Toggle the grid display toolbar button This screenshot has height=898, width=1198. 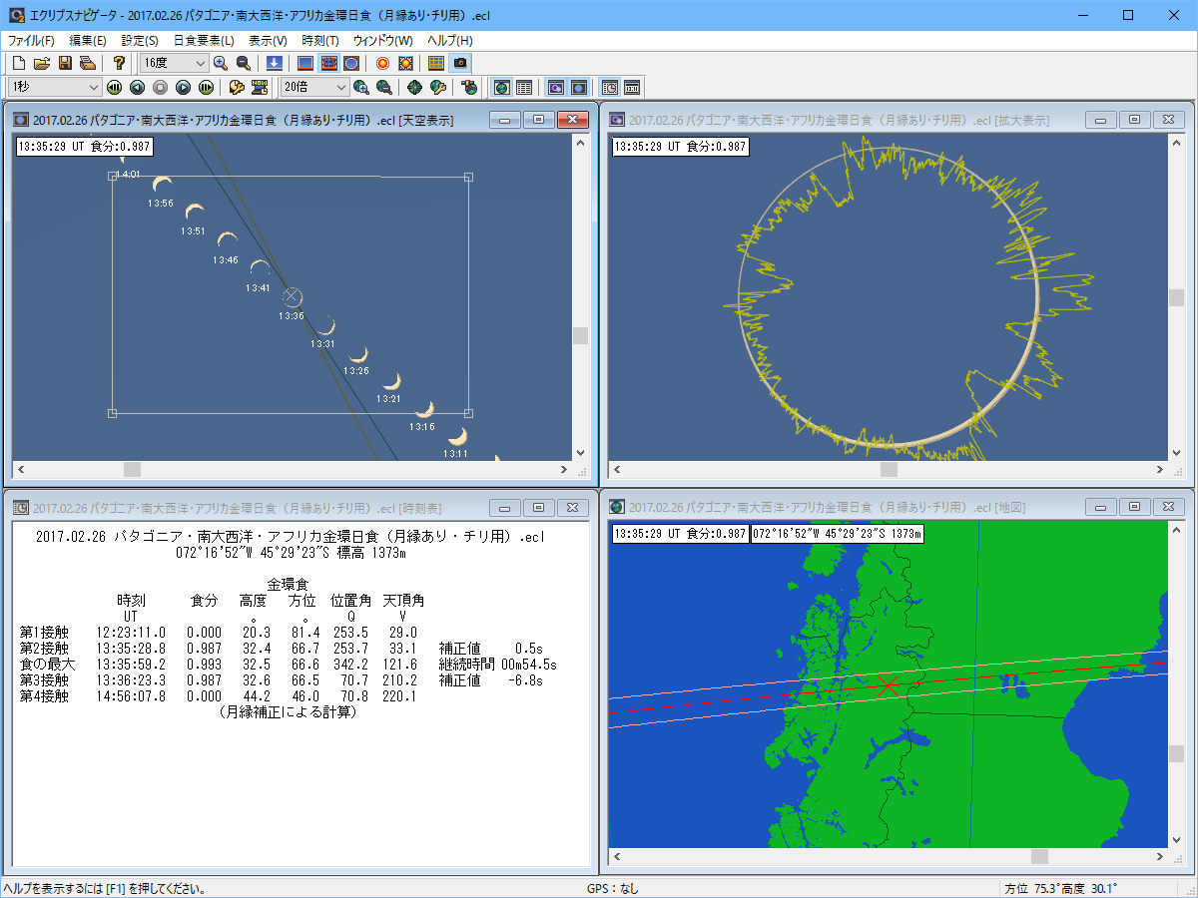(x=436, y=63)
